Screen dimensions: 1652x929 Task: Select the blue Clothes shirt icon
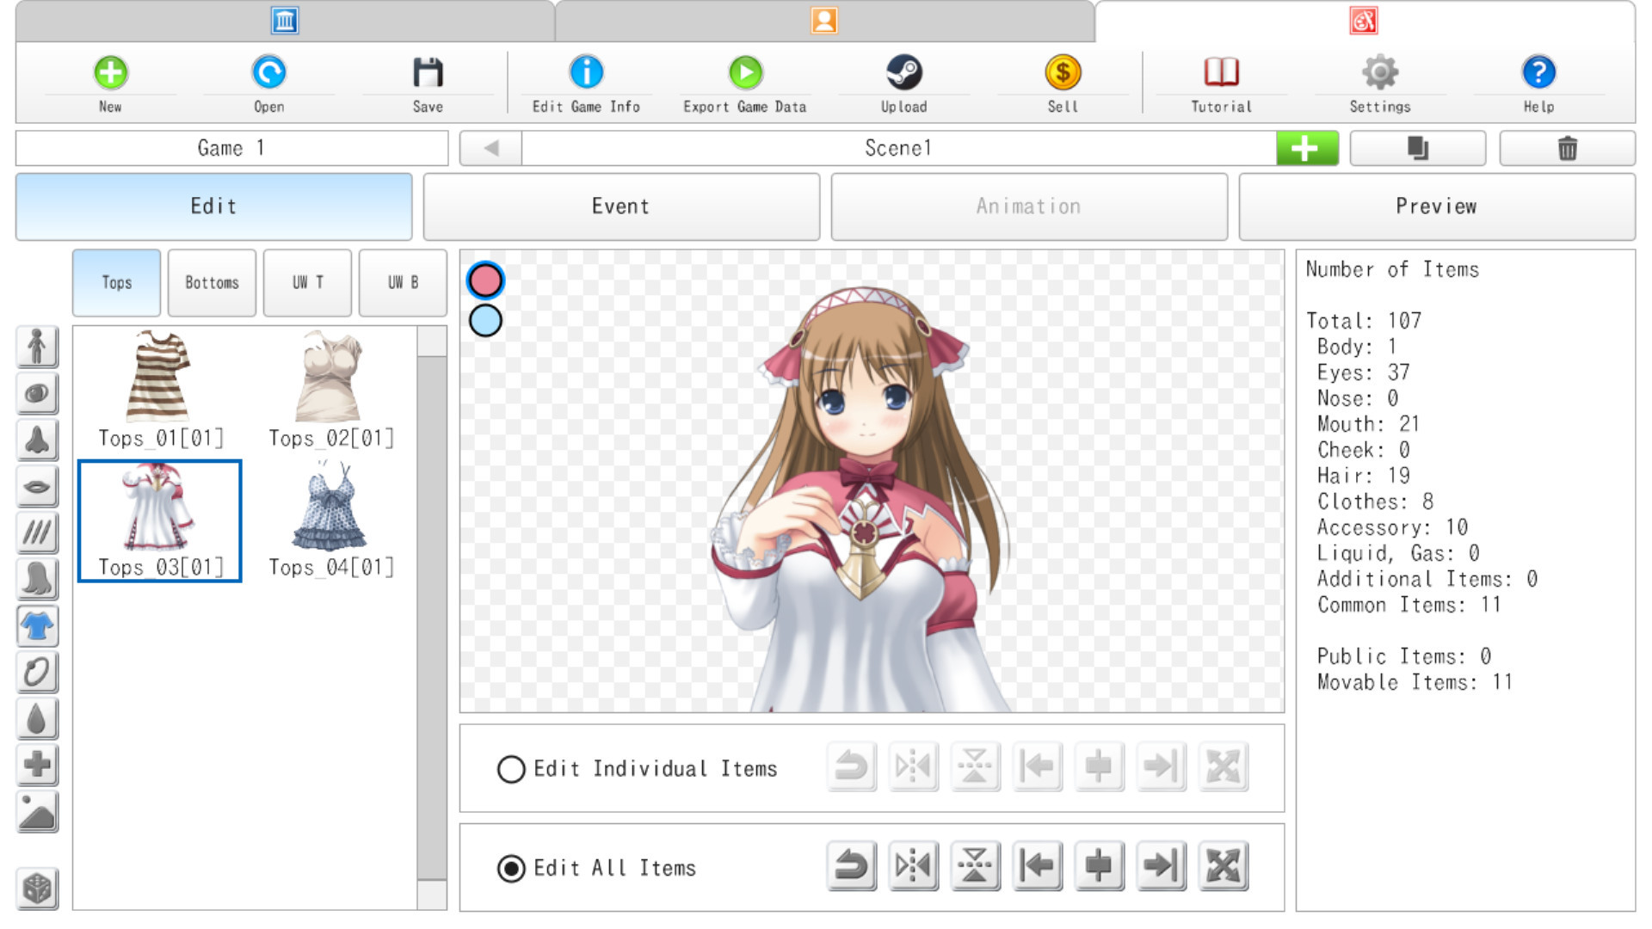coord(38,627)
